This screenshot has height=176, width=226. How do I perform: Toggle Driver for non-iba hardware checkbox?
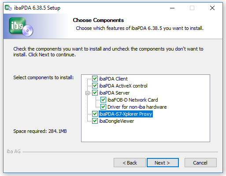[x=103, y=107]
